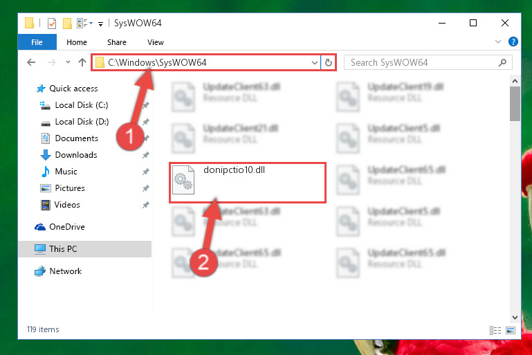
Task: Click the folder icon in the address bar
Action: tap(100, 62)
